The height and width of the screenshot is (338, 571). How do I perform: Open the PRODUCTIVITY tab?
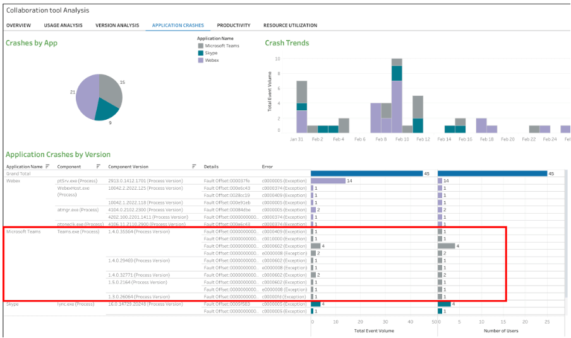pyautogui.click(x=234, y=25)
